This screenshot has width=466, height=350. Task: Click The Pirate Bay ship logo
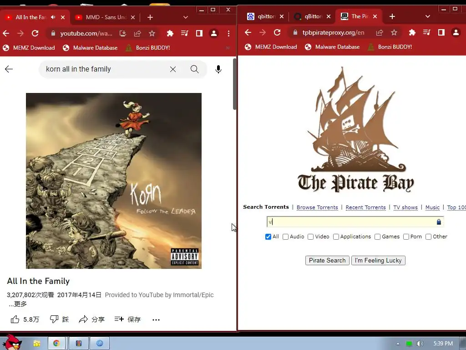point(356,129)
